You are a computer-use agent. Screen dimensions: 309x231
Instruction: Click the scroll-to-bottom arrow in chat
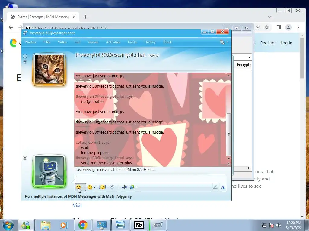tap(229, 164)
